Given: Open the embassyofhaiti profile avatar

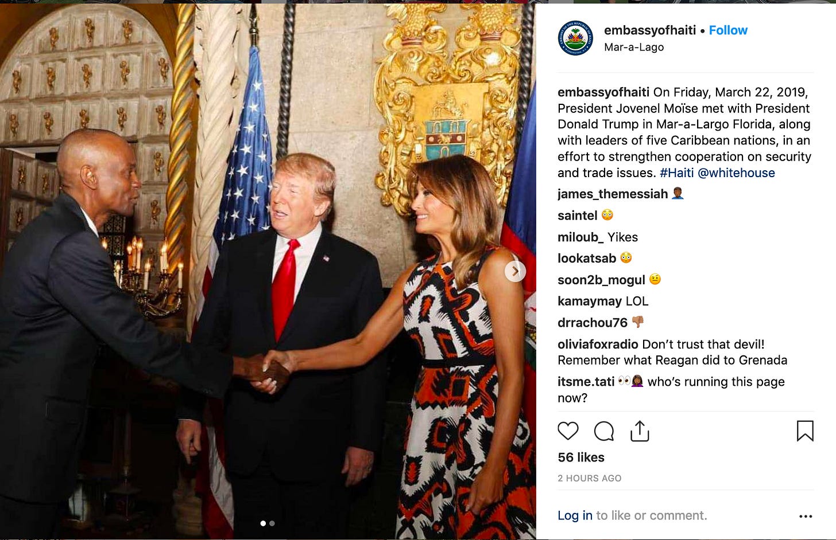Looking at the screenshot, I should pos(575,38).
